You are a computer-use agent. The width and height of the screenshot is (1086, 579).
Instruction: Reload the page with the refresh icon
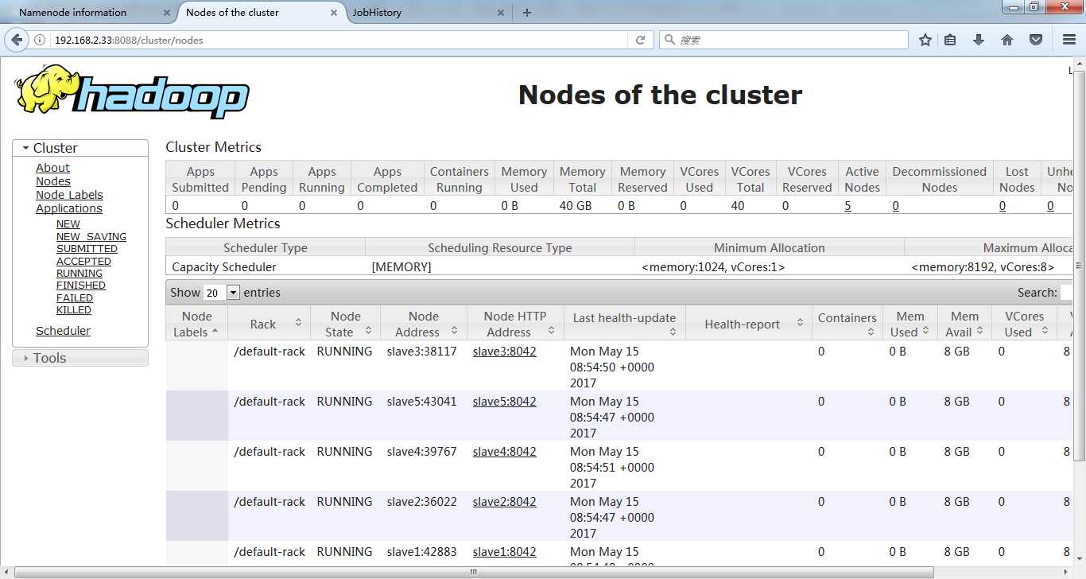coord(640,40)
